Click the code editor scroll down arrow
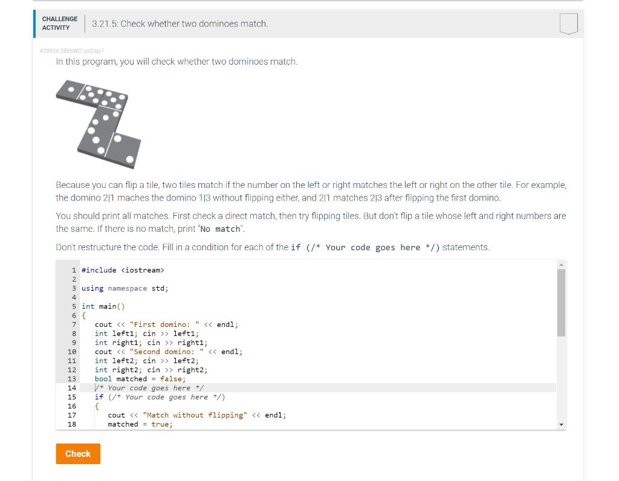Screen dimensions: 619x481 coord(561,425)
